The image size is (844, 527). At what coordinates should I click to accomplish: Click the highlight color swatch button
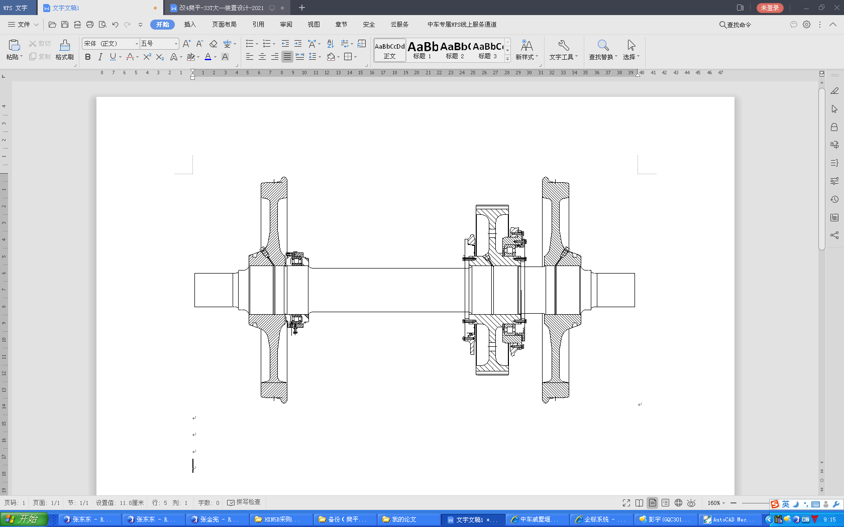coord(191,57)
